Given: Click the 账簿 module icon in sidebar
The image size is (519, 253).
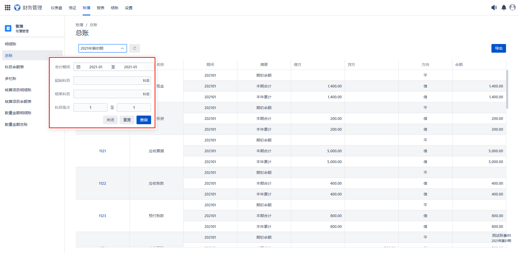Looking at the screenshot, I should tap(8, 28).
